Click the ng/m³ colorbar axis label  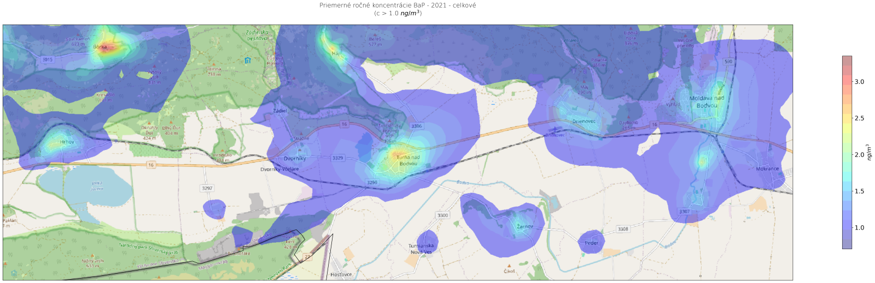coord(869,152)
